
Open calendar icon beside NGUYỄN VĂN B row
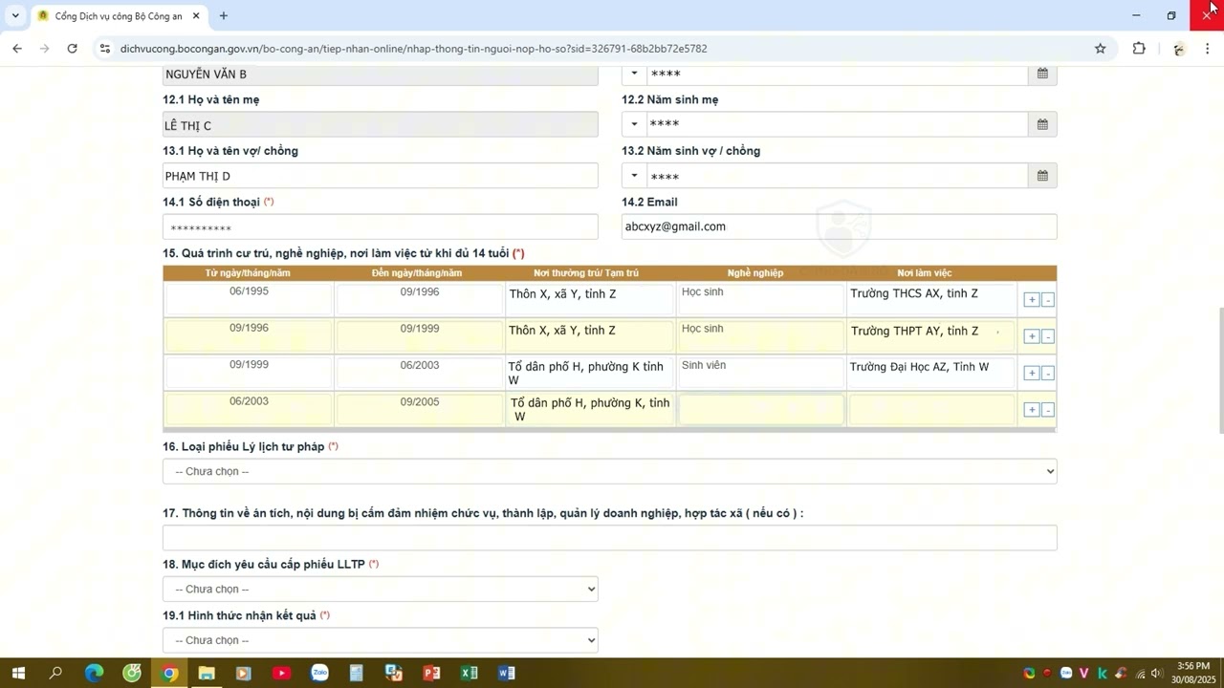pos(1042,74)
